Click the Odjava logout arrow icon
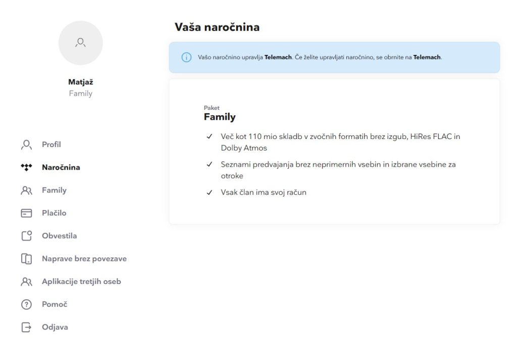The width and height of the screenshot is (517, 344). pos(26,327)
